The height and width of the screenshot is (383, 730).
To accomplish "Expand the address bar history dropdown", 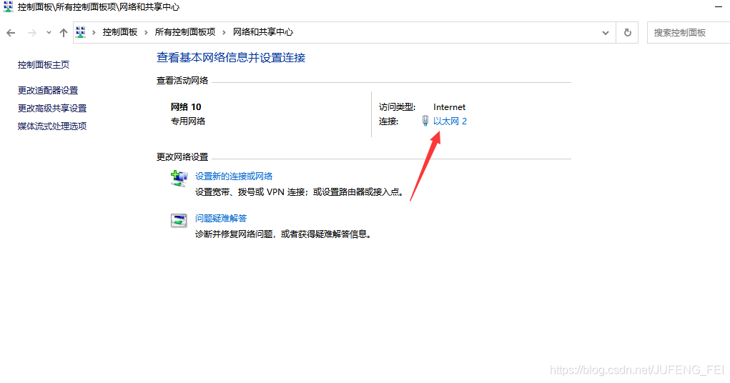I will click(x=605, y=33).
